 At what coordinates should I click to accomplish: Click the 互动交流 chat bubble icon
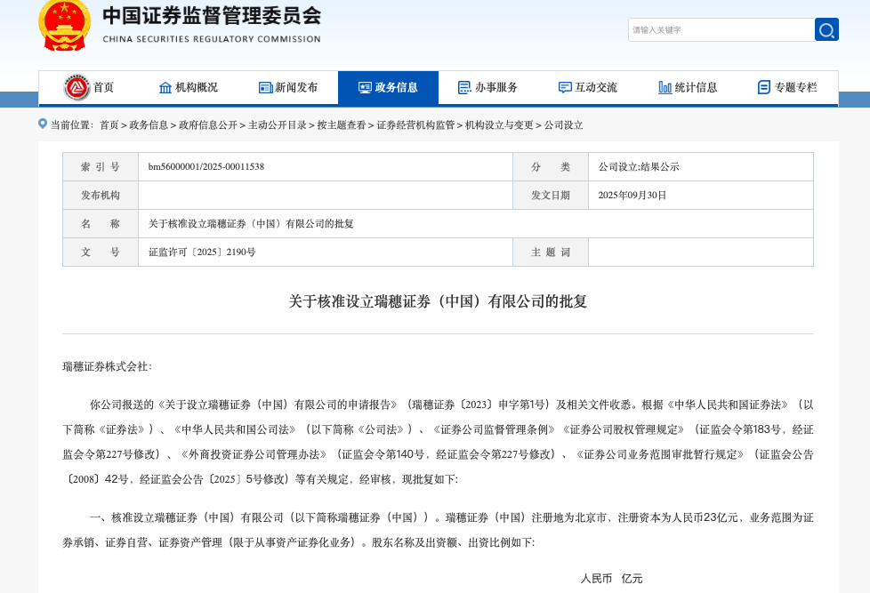(x=565, y=87)
